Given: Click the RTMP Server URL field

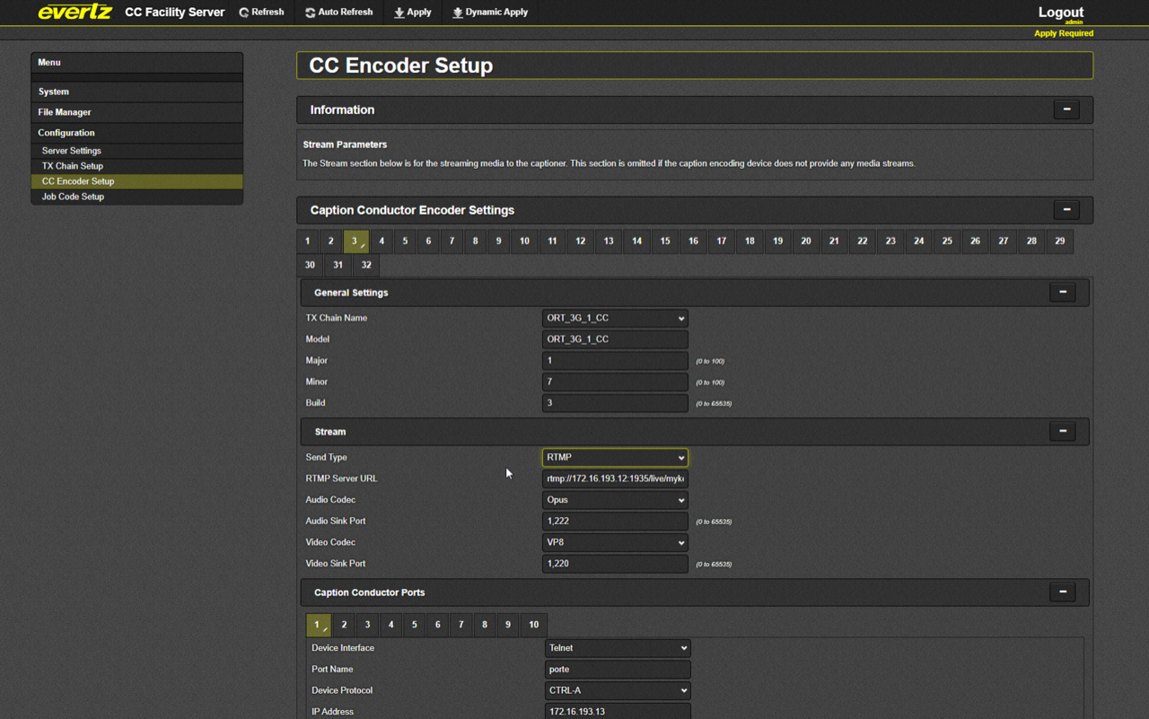Looking at the screenshot, I should pos(615,478).
